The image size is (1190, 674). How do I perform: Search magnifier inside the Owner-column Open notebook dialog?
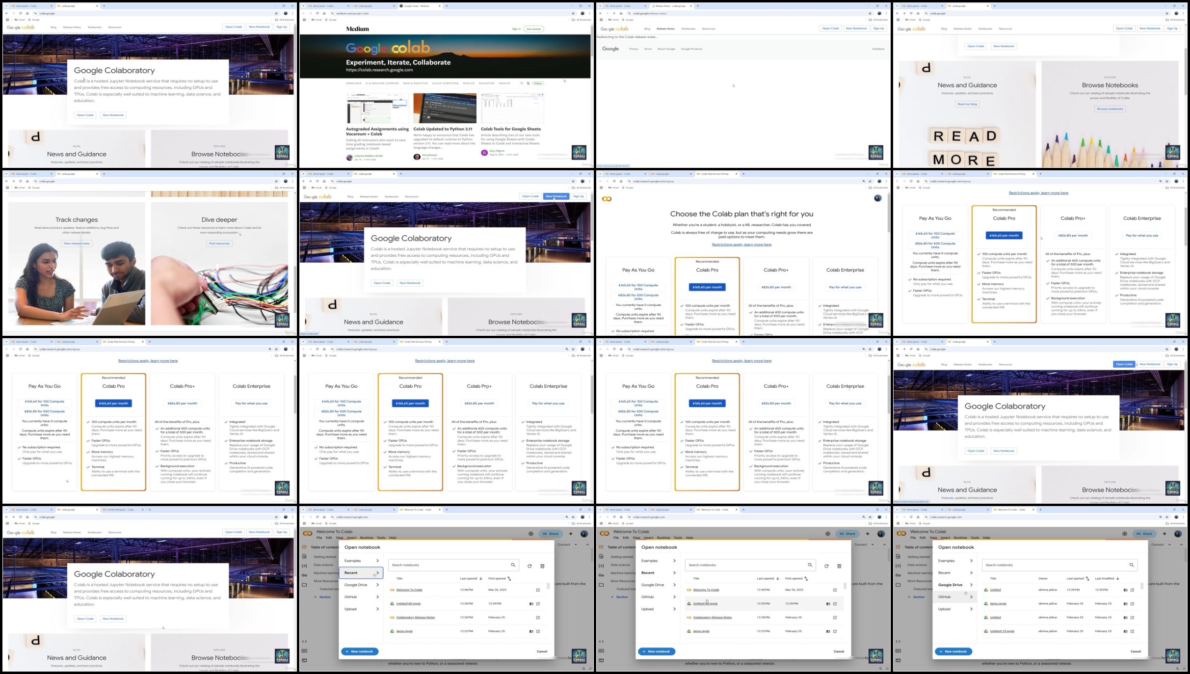point(1132,565)
